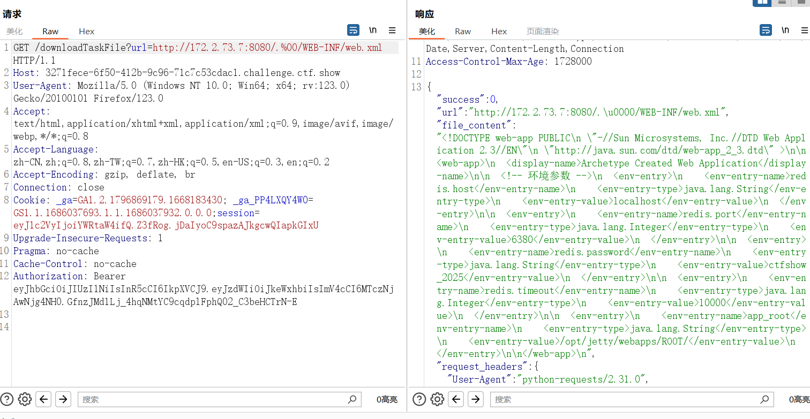
Task: Click the Cache-Control: no-cache header
Action: [x=75, y=264]
